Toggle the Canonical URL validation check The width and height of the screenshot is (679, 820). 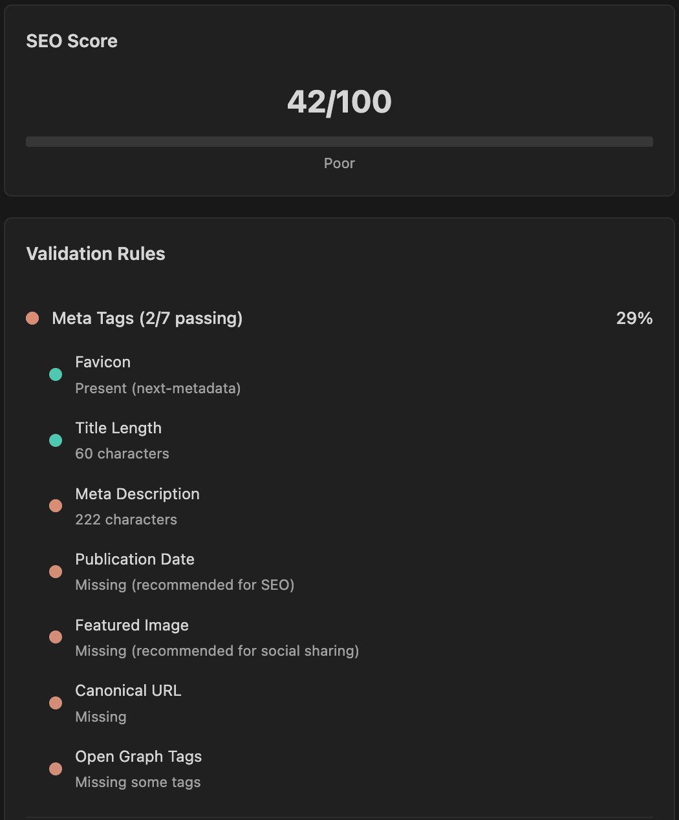(128, 691)
